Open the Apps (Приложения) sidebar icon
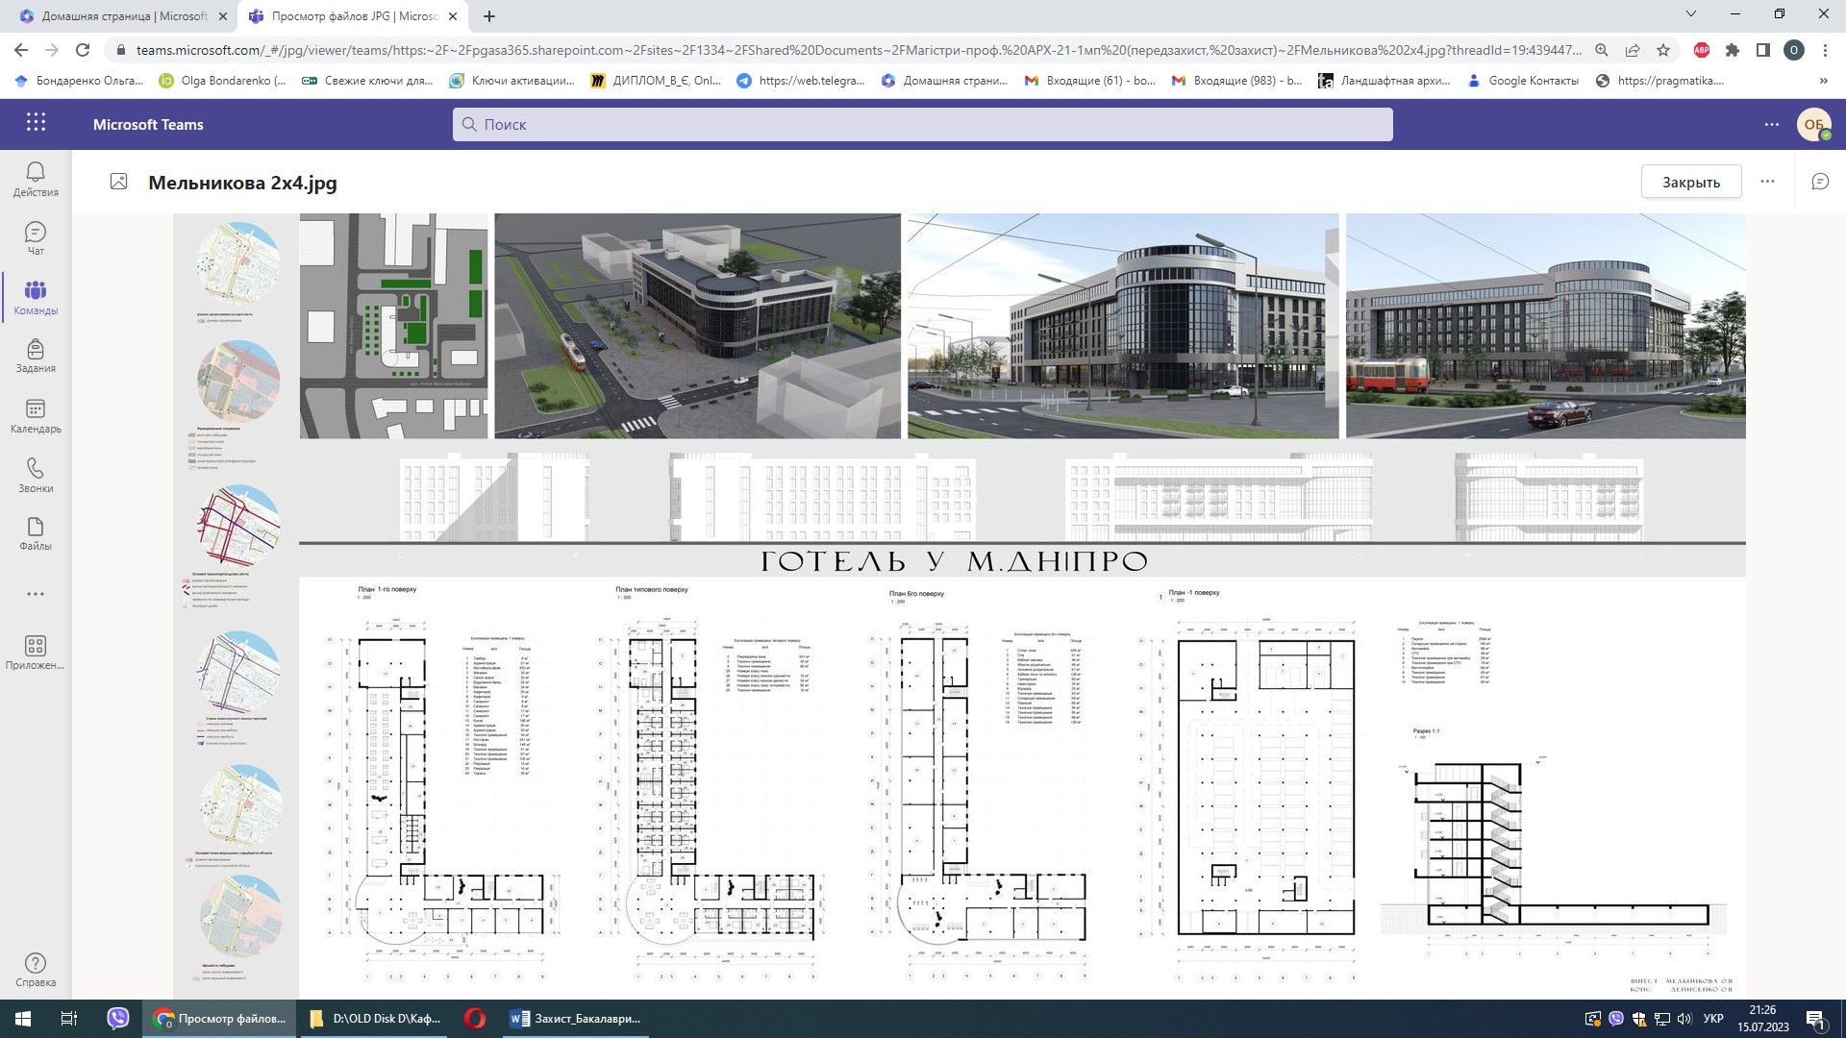This screenshot has width=1846, height=1038. (36, 653)
